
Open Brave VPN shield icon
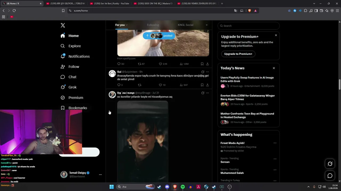pyautogui.click(x=332, y=11)
